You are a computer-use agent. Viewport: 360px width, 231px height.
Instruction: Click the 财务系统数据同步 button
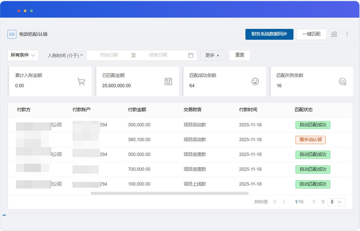269,34
